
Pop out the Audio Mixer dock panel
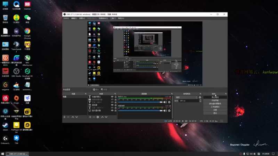(x=172, y=94)
